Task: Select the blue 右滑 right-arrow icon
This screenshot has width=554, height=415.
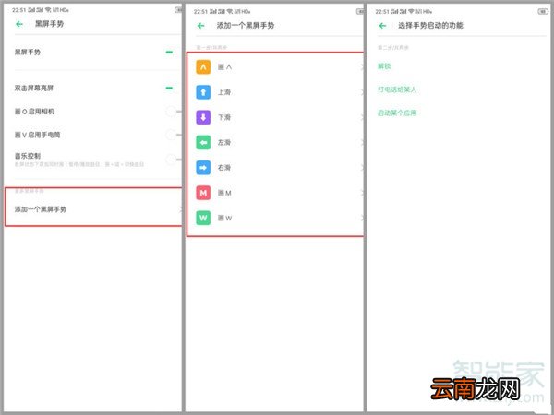Action: (x=203, y=168)
